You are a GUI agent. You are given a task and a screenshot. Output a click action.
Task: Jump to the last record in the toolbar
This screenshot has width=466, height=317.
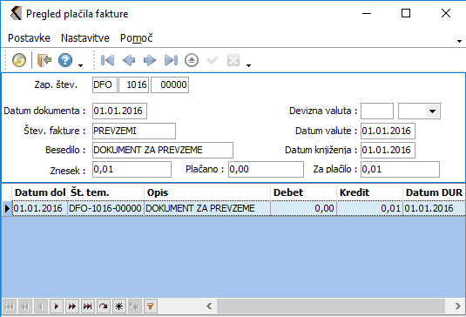click(171, 60)
